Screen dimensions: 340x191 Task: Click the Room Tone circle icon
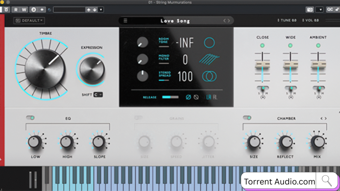coord(209,42)
